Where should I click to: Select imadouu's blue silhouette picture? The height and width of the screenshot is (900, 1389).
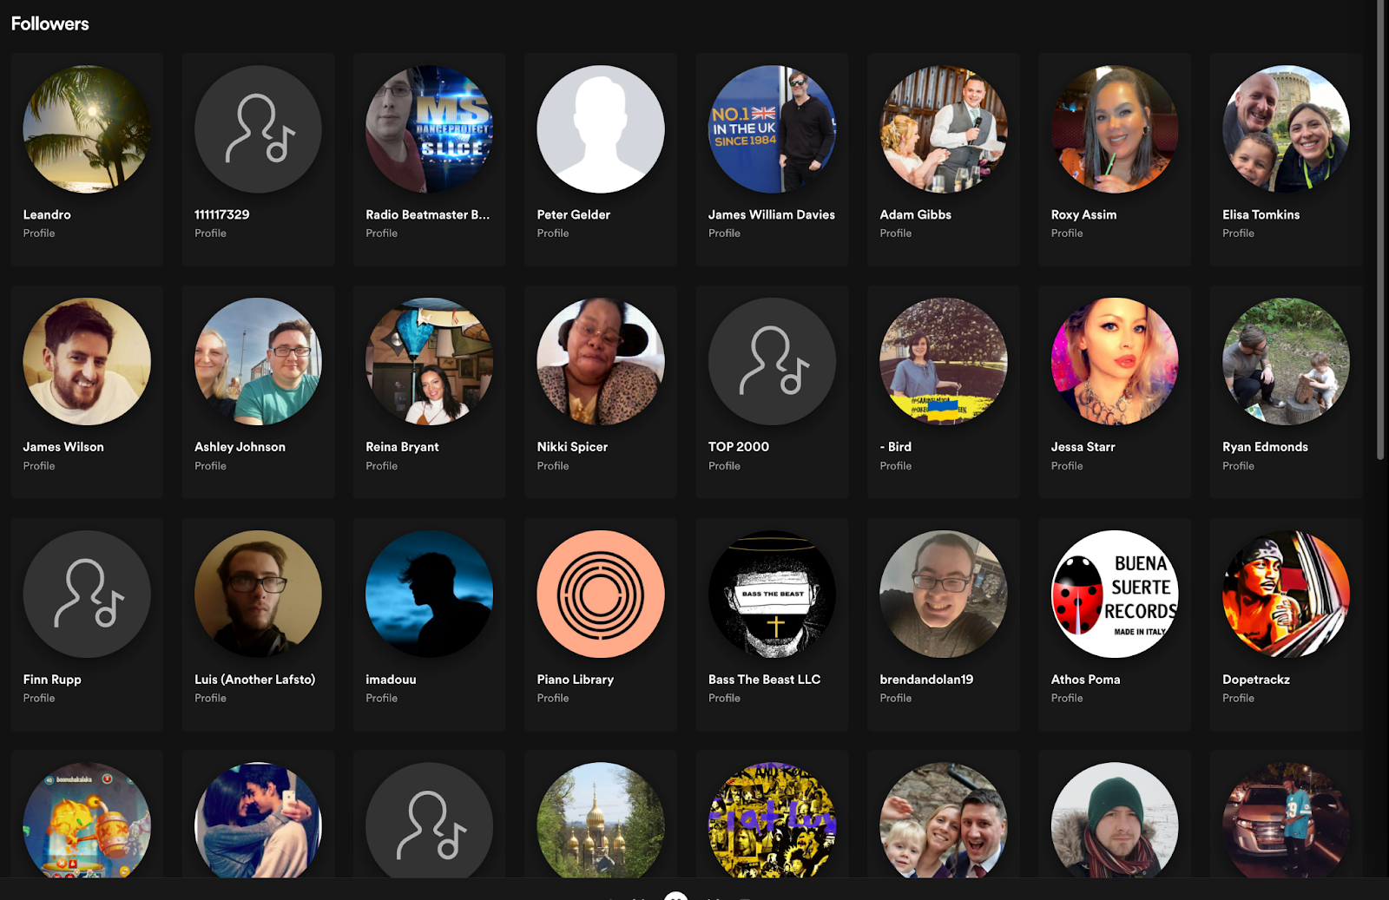click(x=430, y=595)
